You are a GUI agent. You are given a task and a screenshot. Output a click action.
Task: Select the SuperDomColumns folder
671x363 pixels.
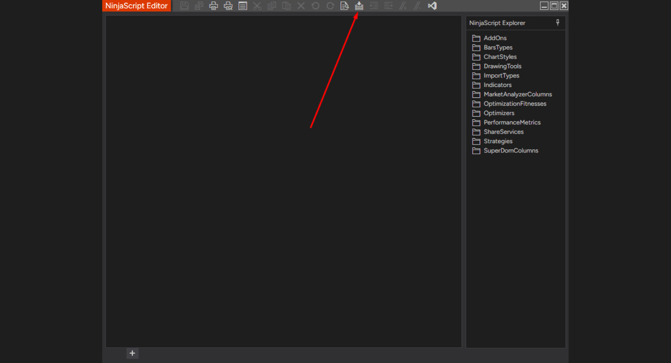coord(505,151)
